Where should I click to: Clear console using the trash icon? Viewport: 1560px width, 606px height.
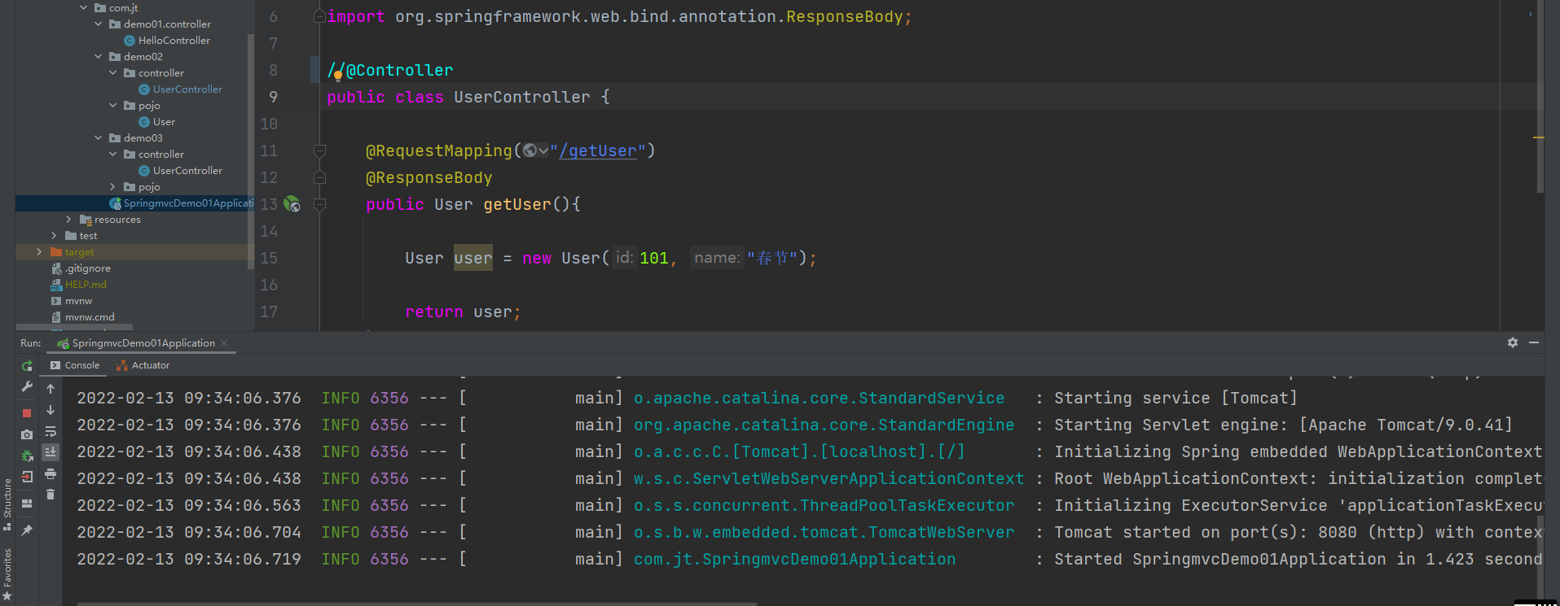tap(51, 495)
